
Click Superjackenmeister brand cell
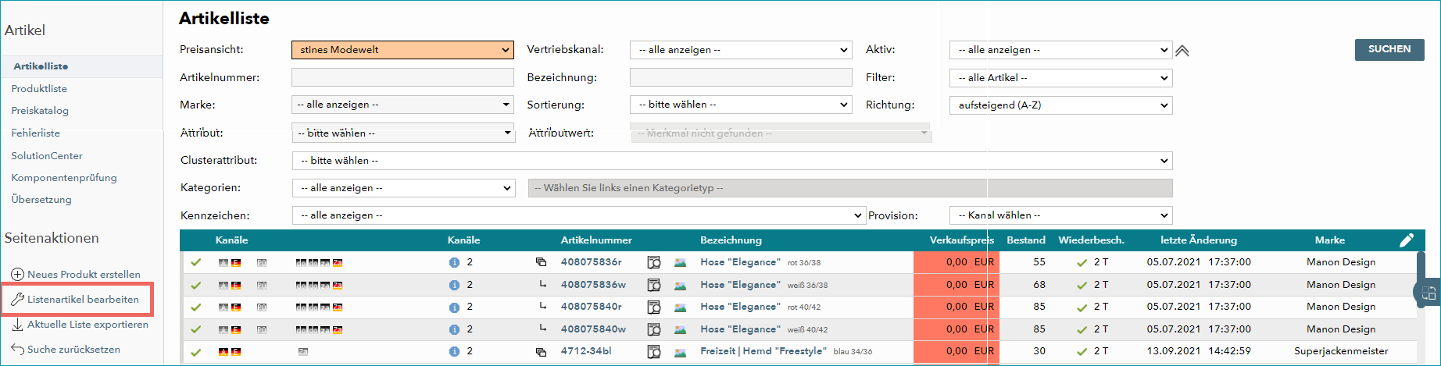(x=1341, y=352)
